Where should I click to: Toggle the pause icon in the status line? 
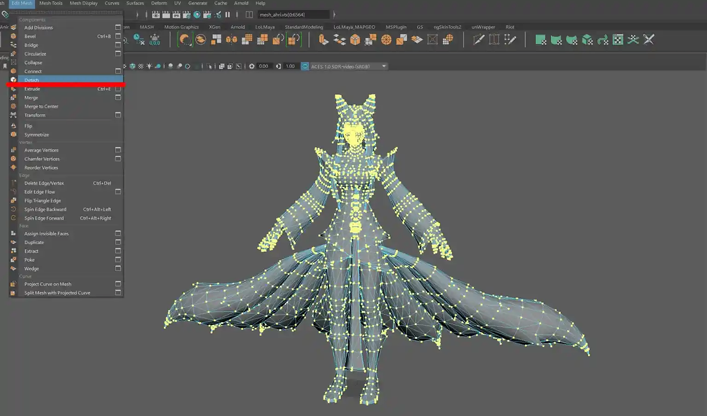tap(228, 15)
